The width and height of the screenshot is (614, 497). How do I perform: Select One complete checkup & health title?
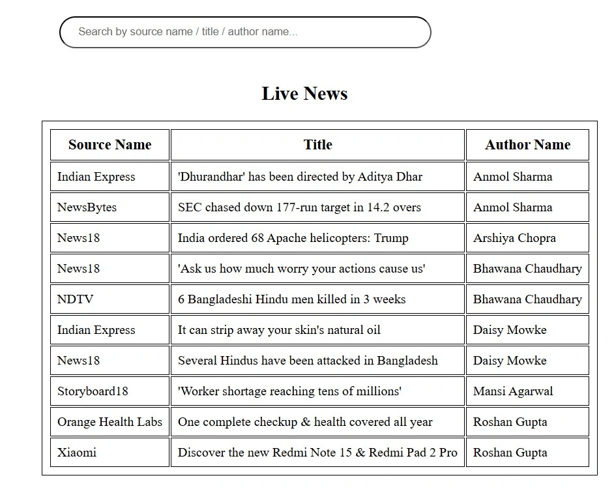317,422
